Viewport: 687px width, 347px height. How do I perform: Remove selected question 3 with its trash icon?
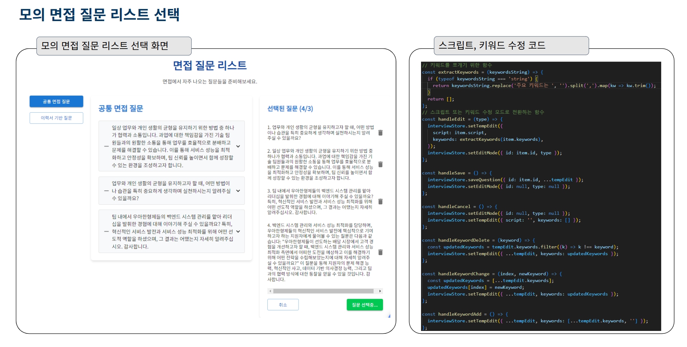tap(380, 202)
